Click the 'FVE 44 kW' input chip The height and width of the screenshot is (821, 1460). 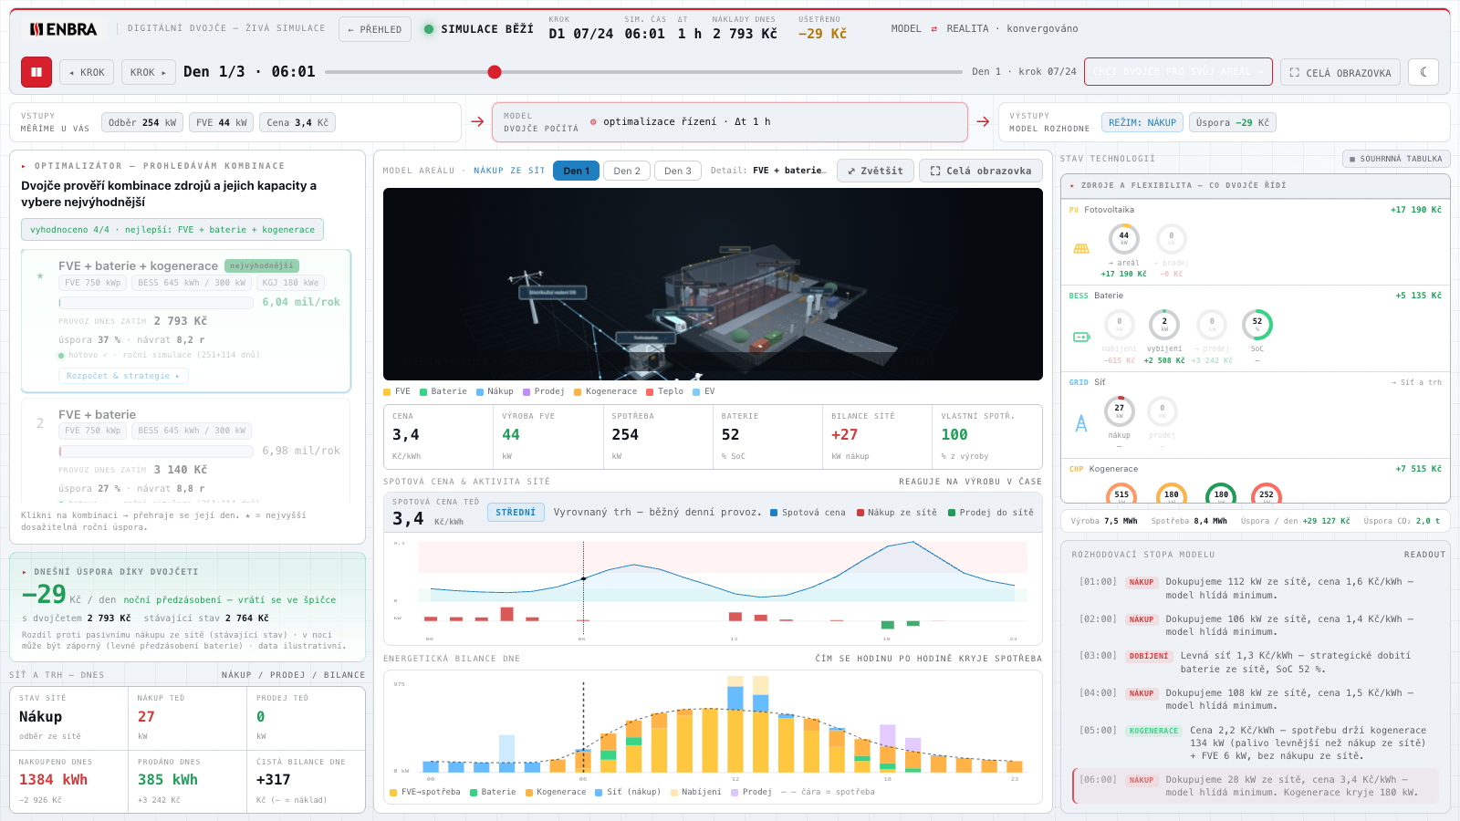click(222, 122)
